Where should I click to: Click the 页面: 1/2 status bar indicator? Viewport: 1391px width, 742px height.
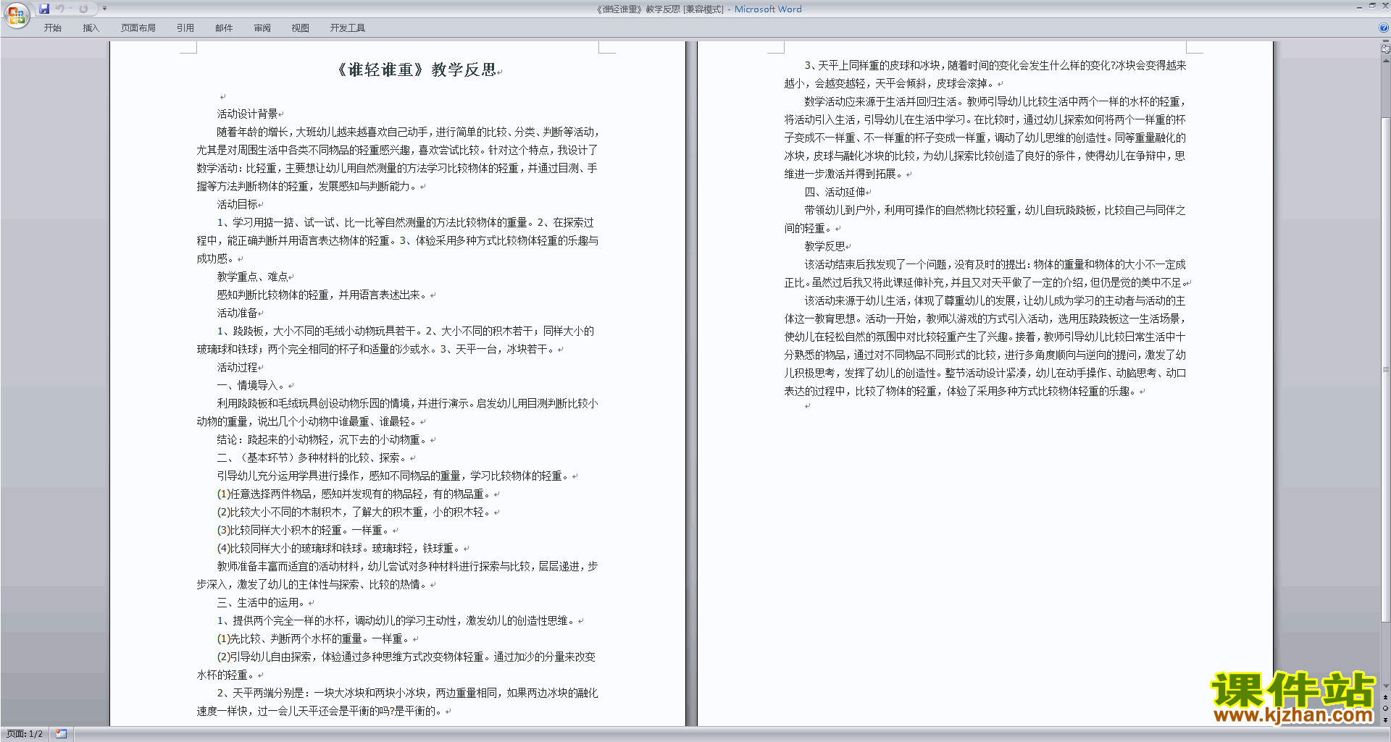(25, 734)
